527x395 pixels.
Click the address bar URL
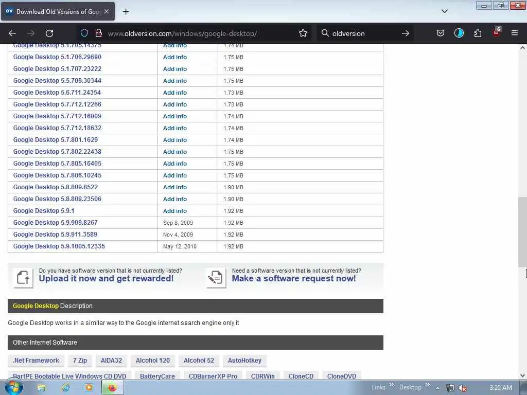tap(183, 33)
